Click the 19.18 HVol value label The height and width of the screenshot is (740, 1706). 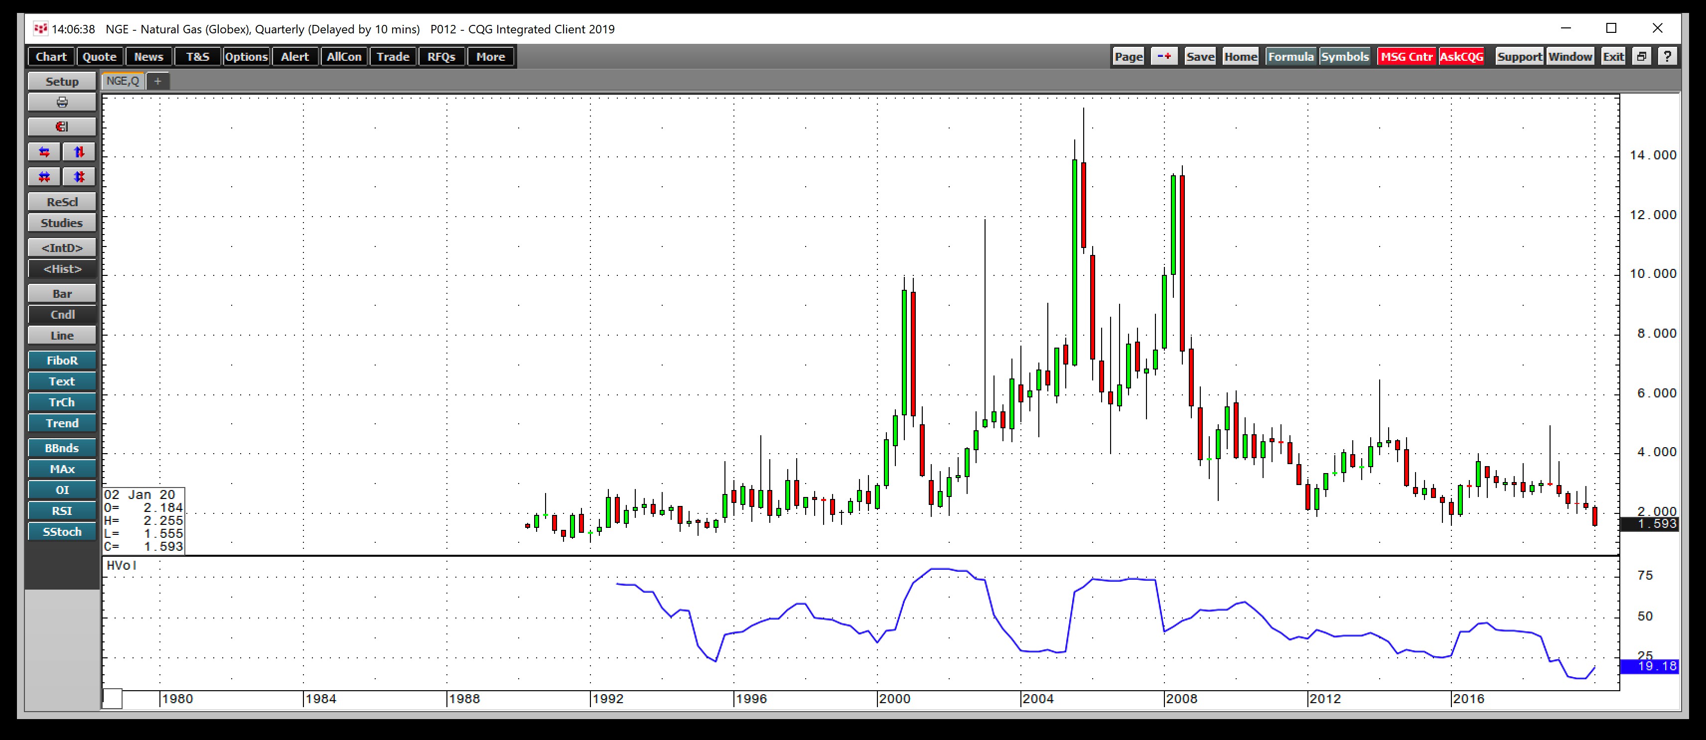(1649, 666)
